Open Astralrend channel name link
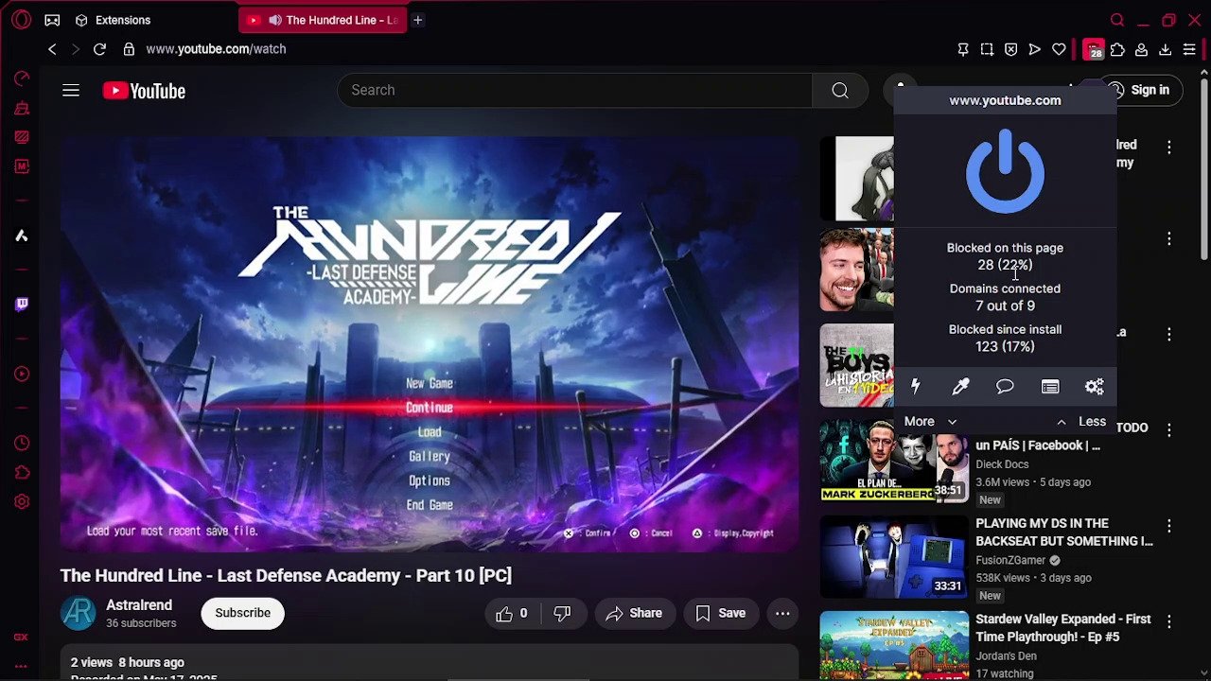This screenshot has width=1211, height=681. pos(139,605)
